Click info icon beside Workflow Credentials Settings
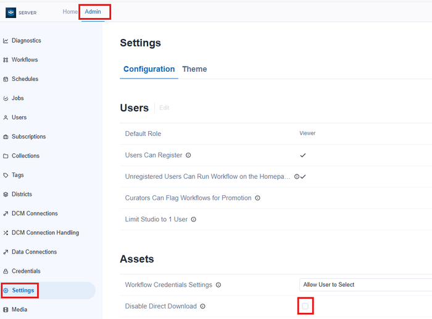 (218, 285)
